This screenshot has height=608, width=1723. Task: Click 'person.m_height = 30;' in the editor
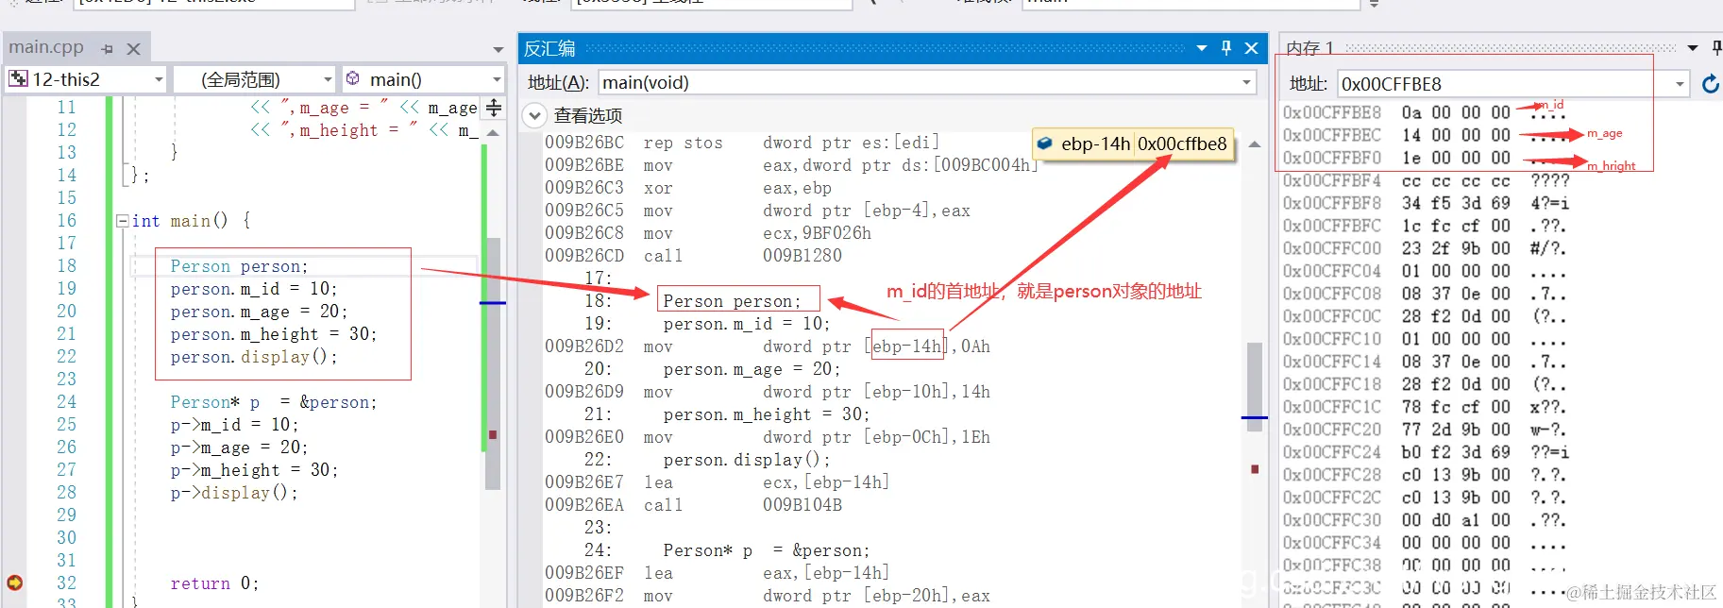click(274, 334)
